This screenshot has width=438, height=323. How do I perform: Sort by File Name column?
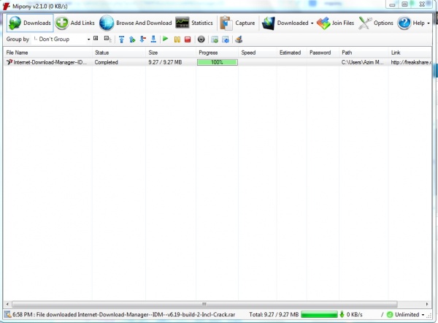point(47,53)
